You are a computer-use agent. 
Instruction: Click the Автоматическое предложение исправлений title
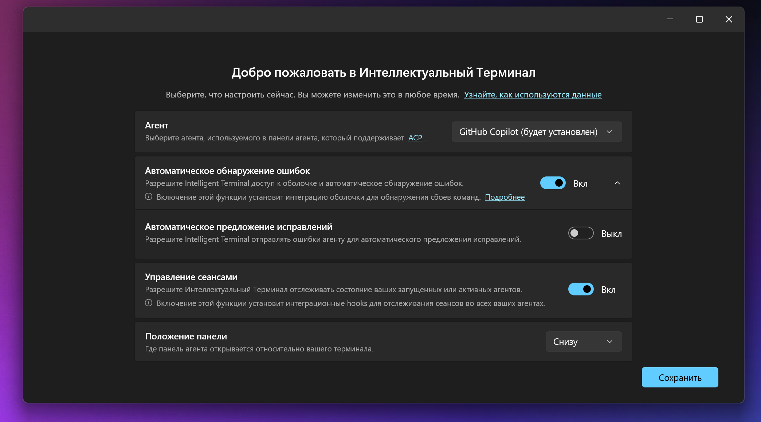(x=239, y=227)
